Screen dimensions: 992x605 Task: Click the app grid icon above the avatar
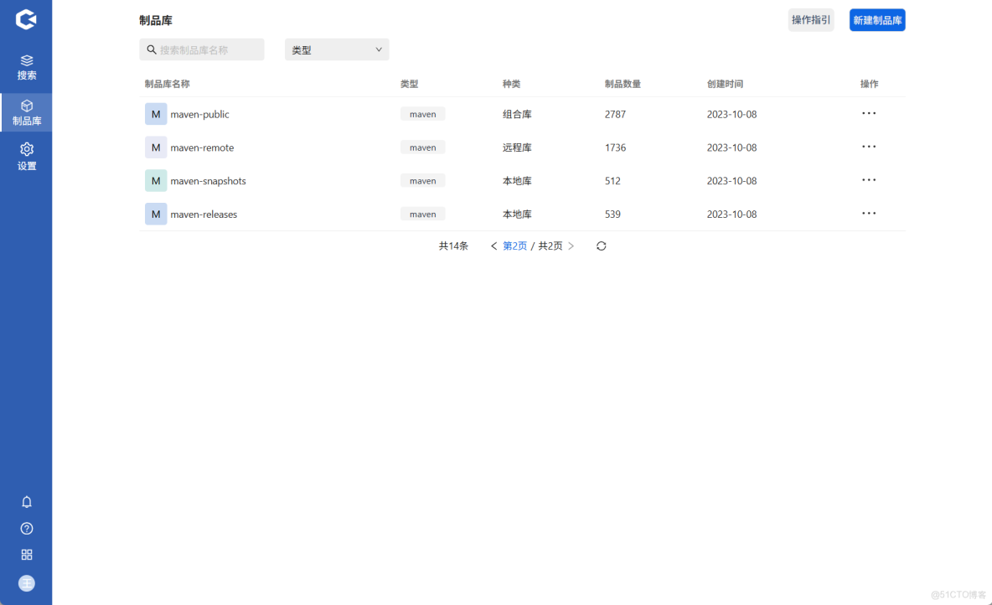(26, 554)
